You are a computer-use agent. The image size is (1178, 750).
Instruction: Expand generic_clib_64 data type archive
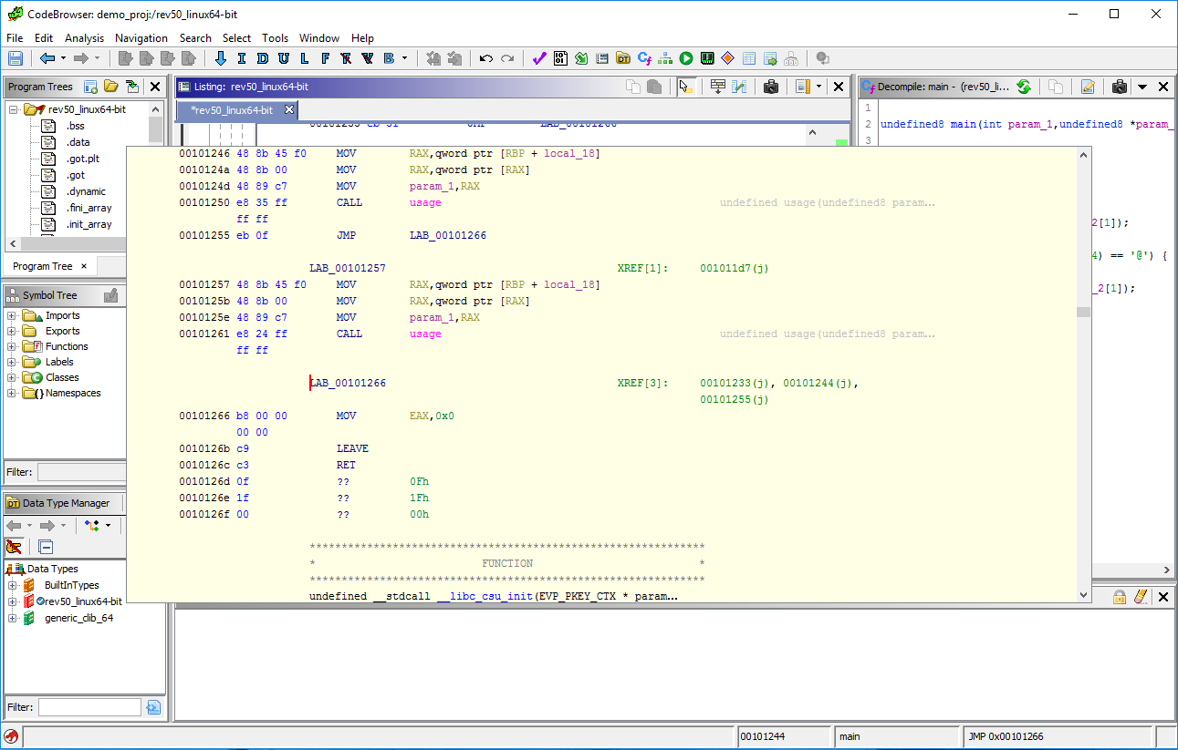(x=13, y=618)
